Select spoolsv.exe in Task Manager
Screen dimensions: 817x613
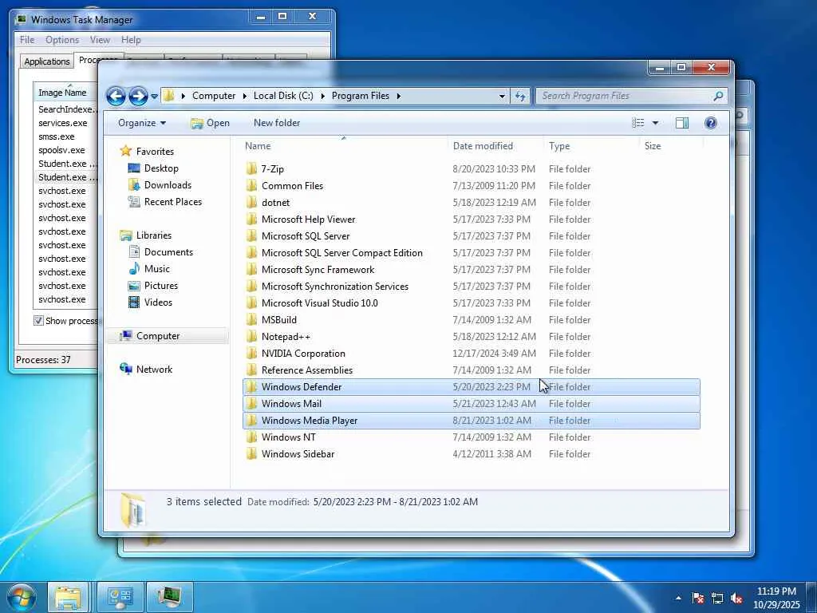pos(61,150)
